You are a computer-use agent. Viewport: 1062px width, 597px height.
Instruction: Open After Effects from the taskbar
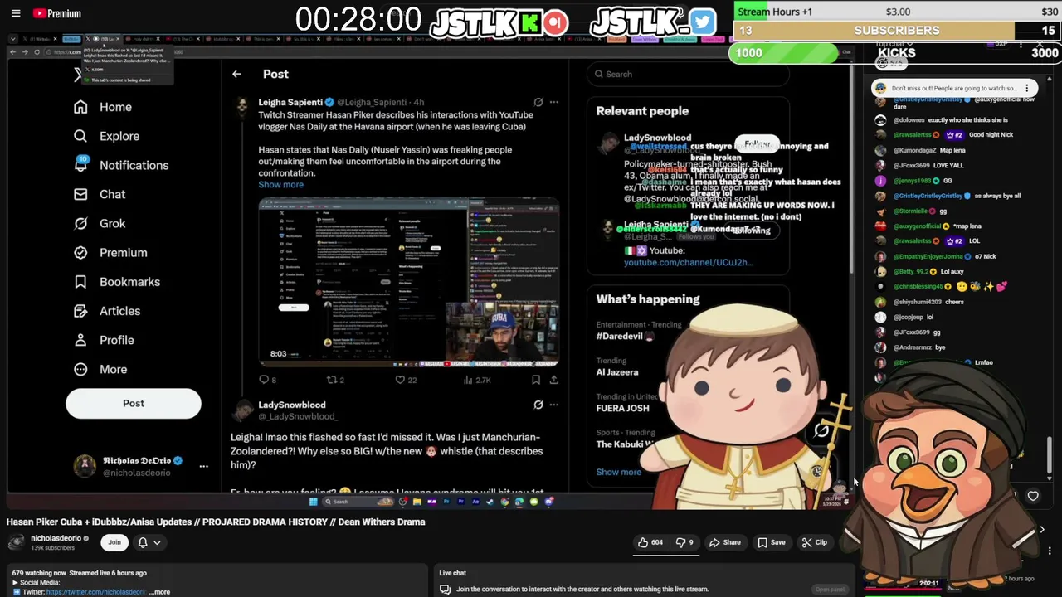pyautogui.click(x=475, y=502)
